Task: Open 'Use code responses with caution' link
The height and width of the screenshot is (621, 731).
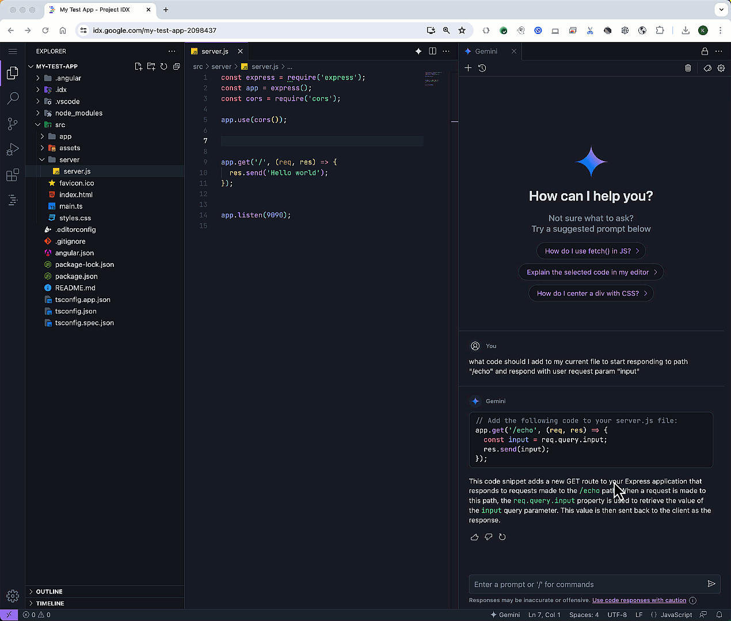Action: 639,600
